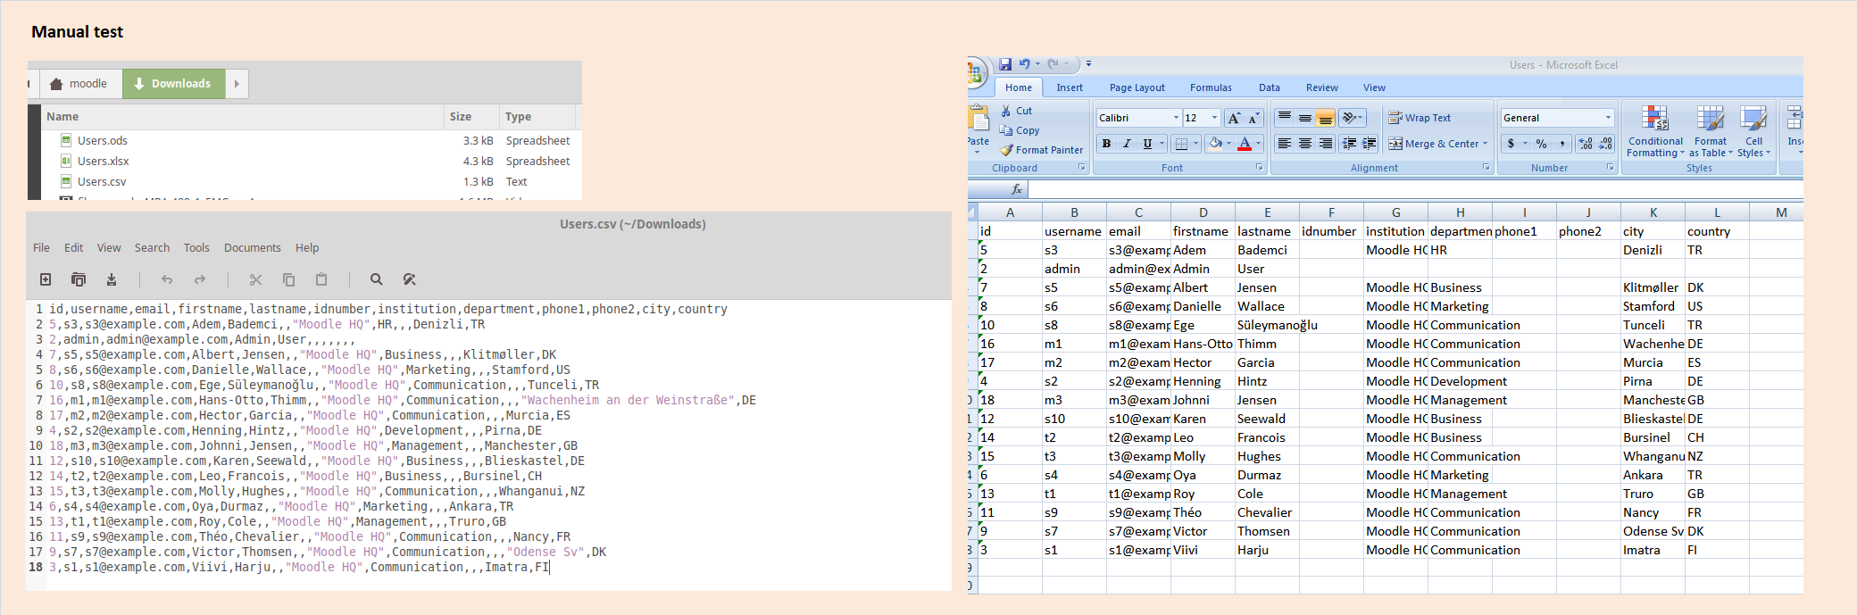This screenshot has height=615, width=1857.
Task: Toggle Bold formatting in Excel
Action: [1106, 144]
